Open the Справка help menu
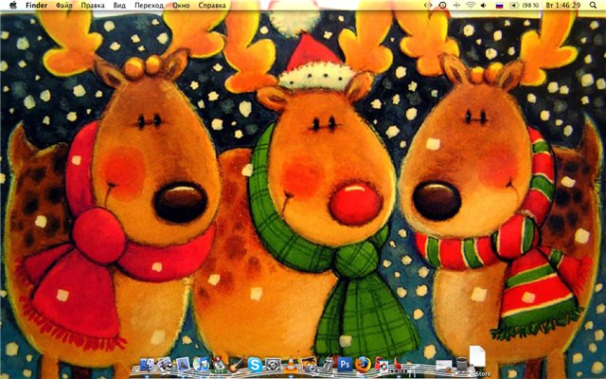Screen dimensions: 606x379 212,6
